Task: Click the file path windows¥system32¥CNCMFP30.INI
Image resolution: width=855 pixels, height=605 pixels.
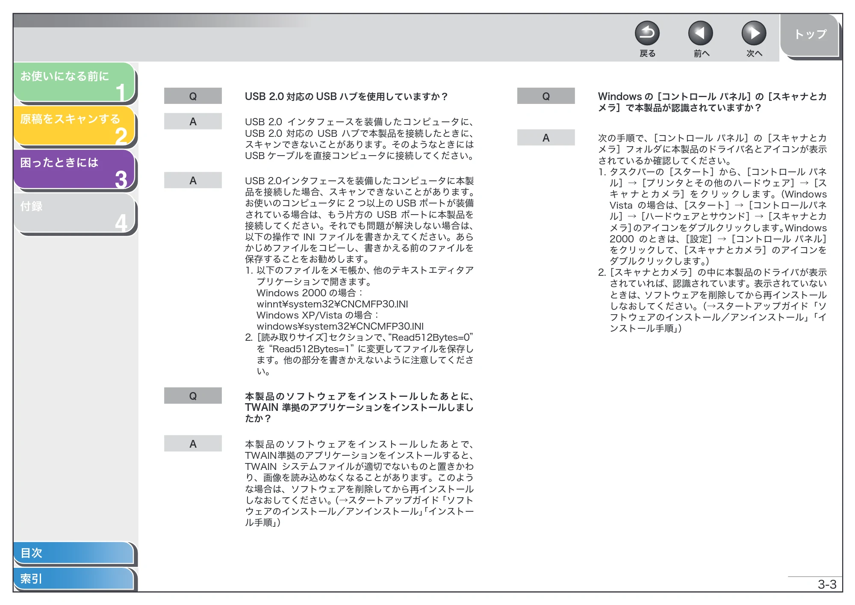Action: [x=340, y=326]
